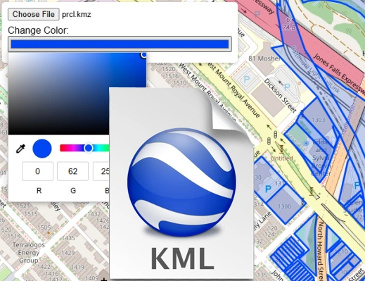Open the blue Change Color swatch bar
Screen dimensions: 365x281
(x=120, y=44)
